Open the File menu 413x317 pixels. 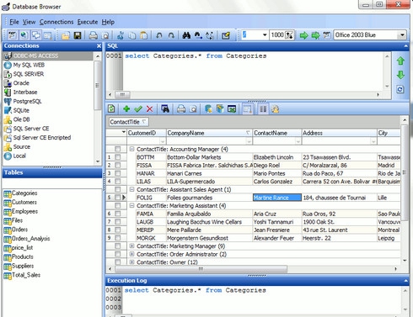(14, 22)
